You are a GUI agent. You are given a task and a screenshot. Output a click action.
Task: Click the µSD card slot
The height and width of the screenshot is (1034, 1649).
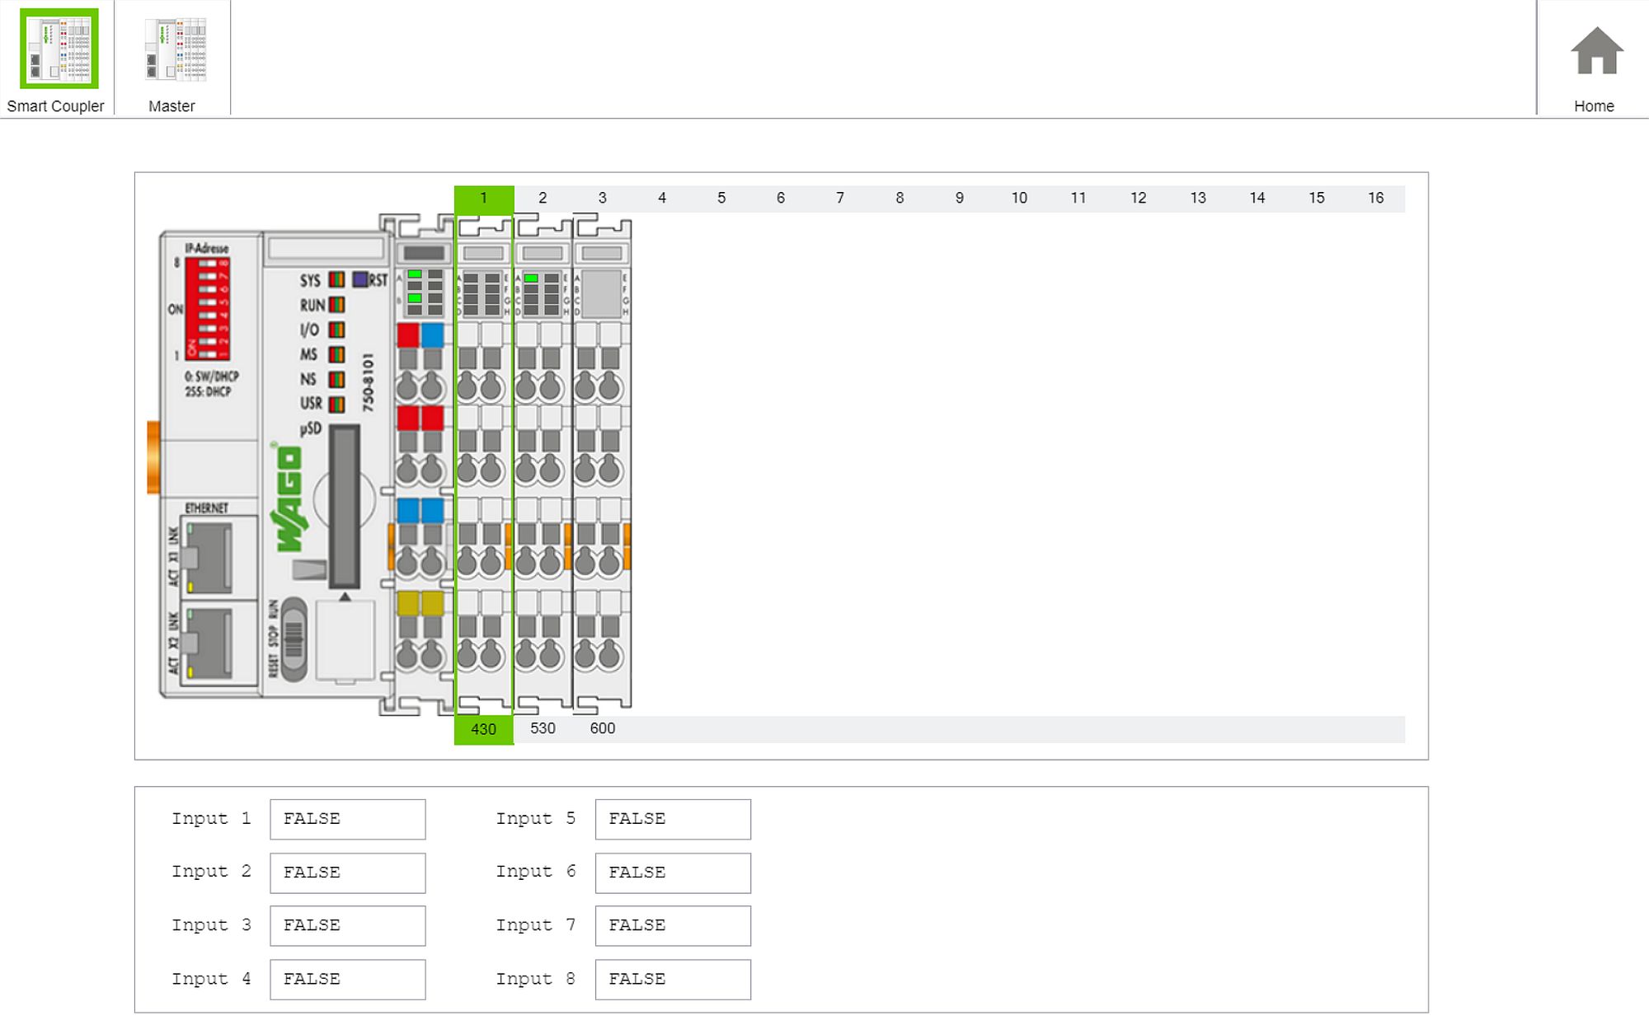[x=344, y=506]
